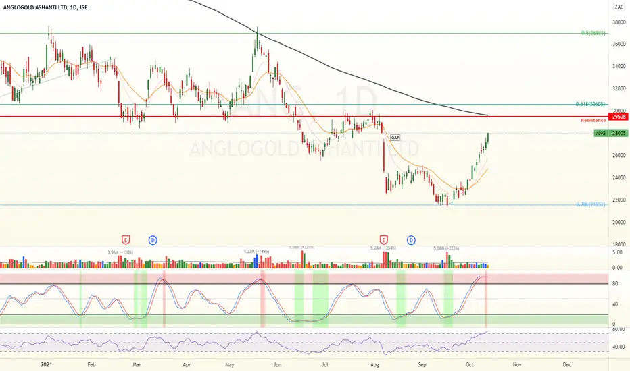
Task: Click the 36000 price axis value
Action: [619, 44]
